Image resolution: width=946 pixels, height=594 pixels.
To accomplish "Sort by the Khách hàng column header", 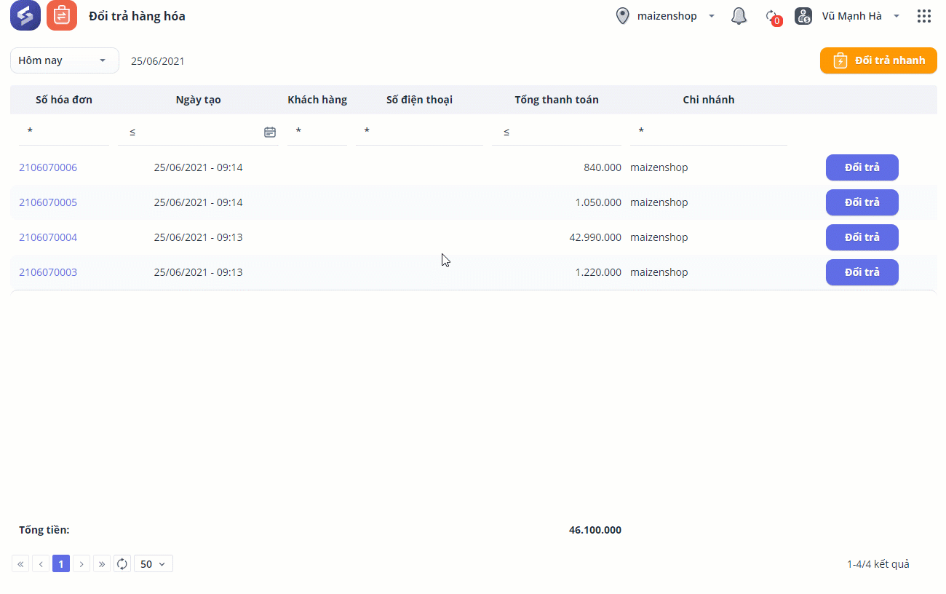I will [317, 100].
